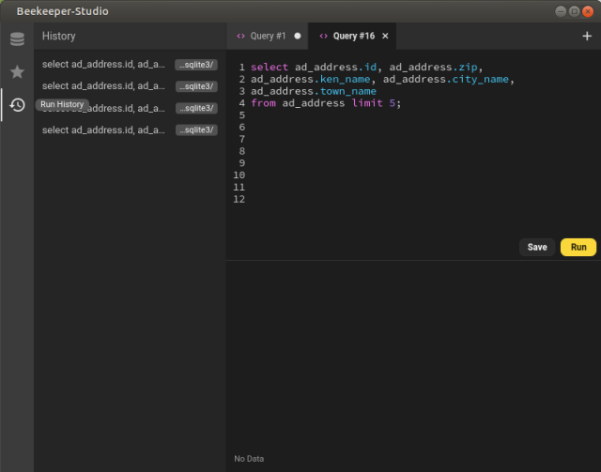Viewport: 601px width, 472px height.
Task: Run the current query
Action: click(578, 248)
